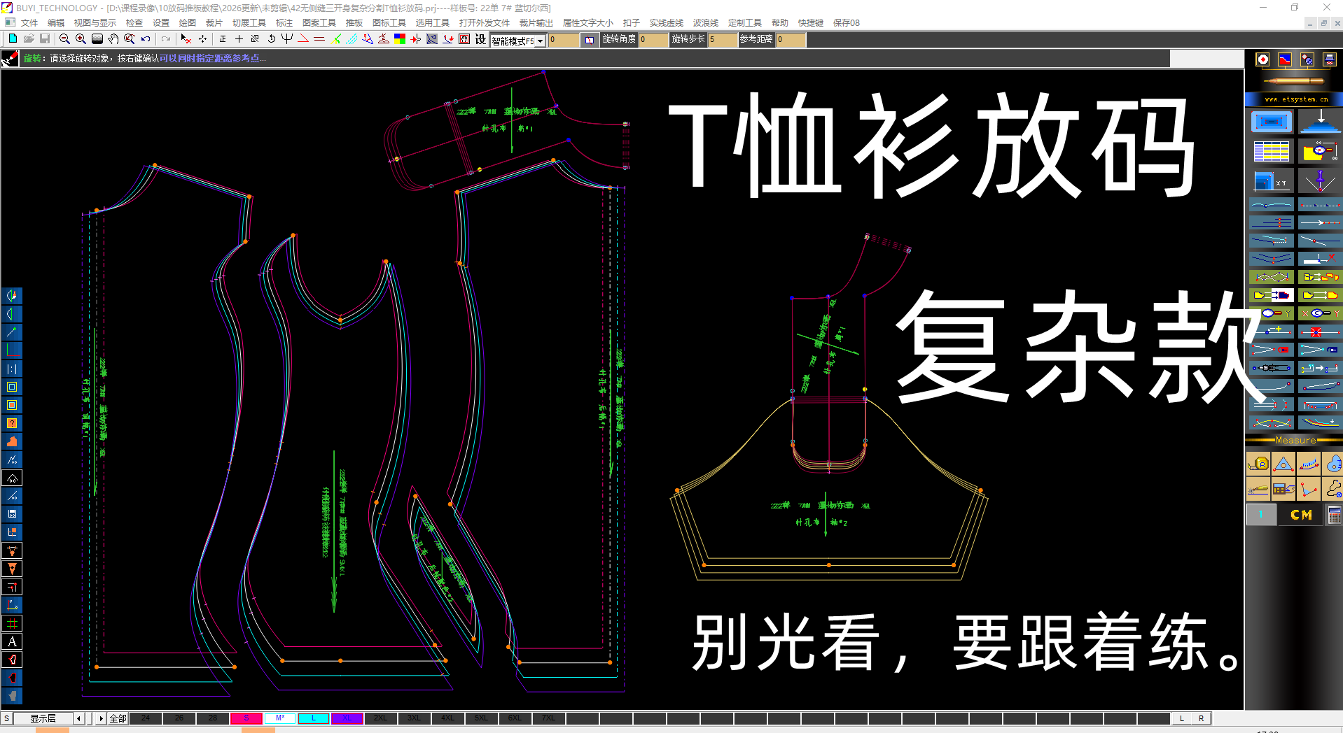Toggle size XL purple cell in size bar
Viewport: 1343px width, 733px height.
347,718
